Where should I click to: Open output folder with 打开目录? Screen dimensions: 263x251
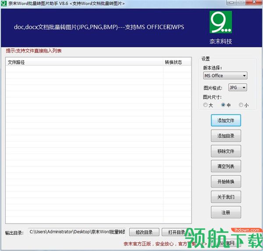click(177, 232)
